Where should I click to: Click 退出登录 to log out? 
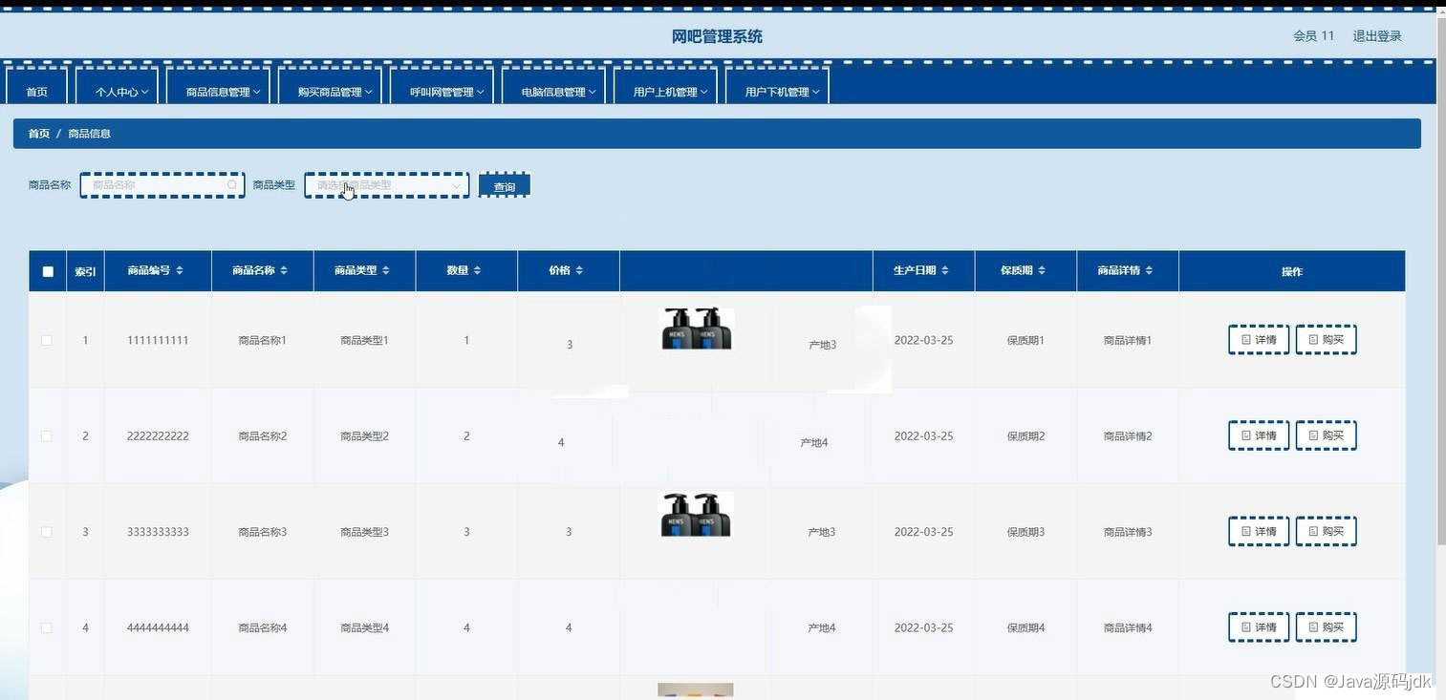click(1377, 36)
